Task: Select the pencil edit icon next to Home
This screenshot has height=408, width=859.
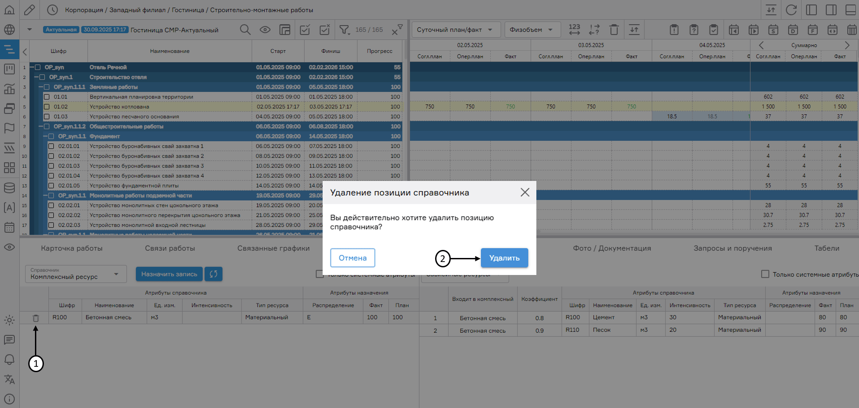Action: click(30, 9)
